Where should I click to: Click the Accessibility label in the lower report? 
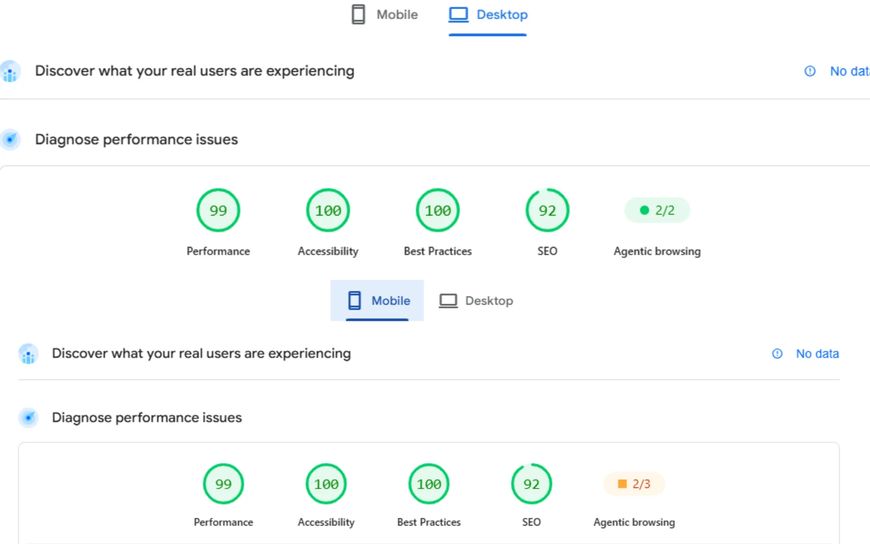click(326, 522)
